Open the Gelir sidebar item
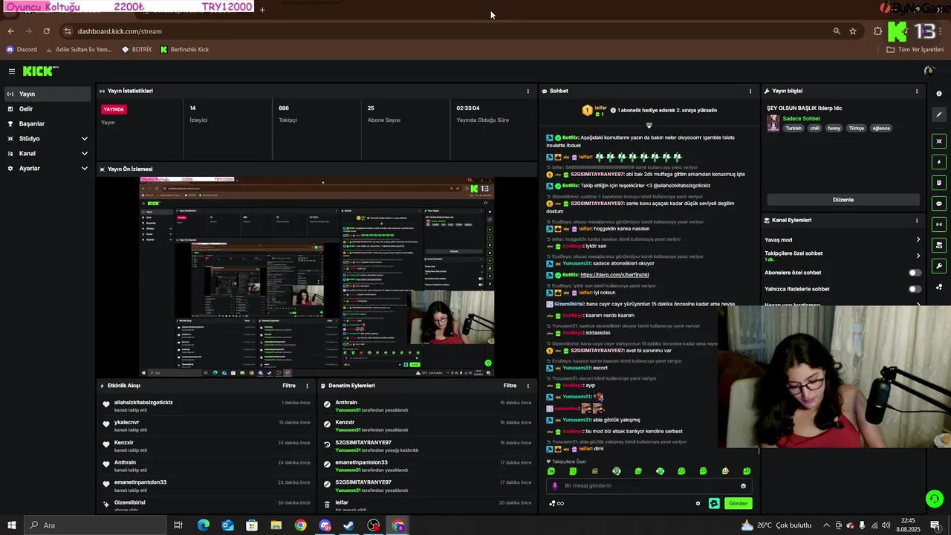Viewport: 951px width, 535px height. click(x=46, y=109)
